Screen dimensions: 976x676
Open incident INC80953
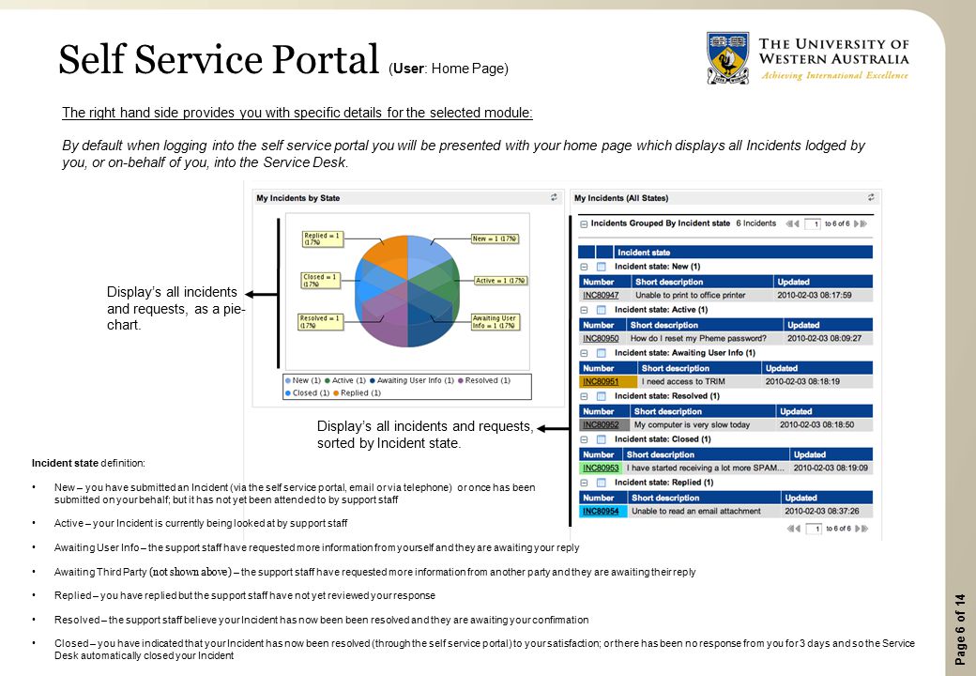[601, 469]
